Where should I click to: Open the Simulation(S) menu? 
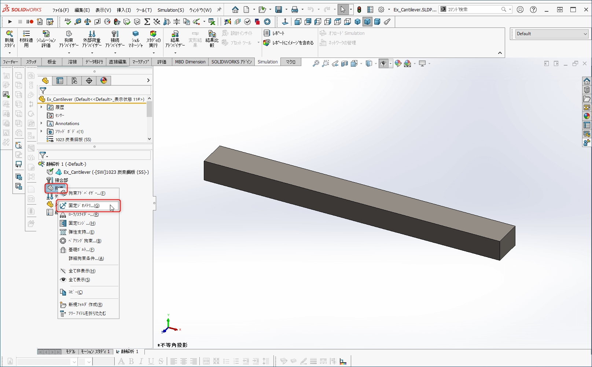[170, 10]
